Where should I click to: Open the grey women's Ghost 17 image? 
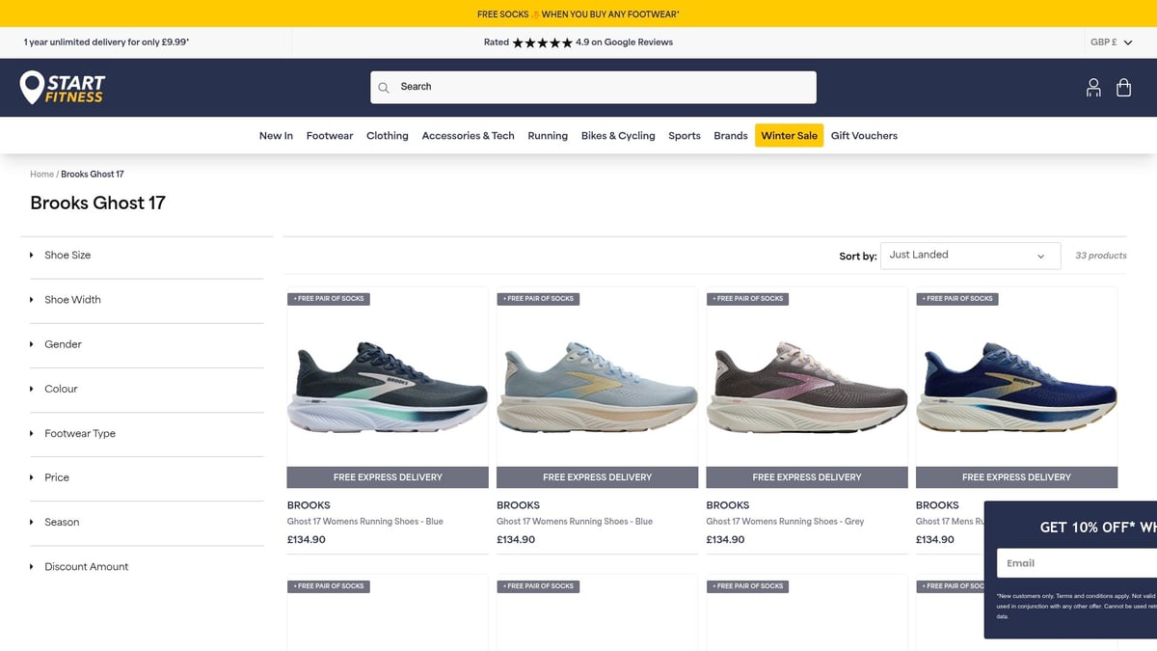point(807,386)
